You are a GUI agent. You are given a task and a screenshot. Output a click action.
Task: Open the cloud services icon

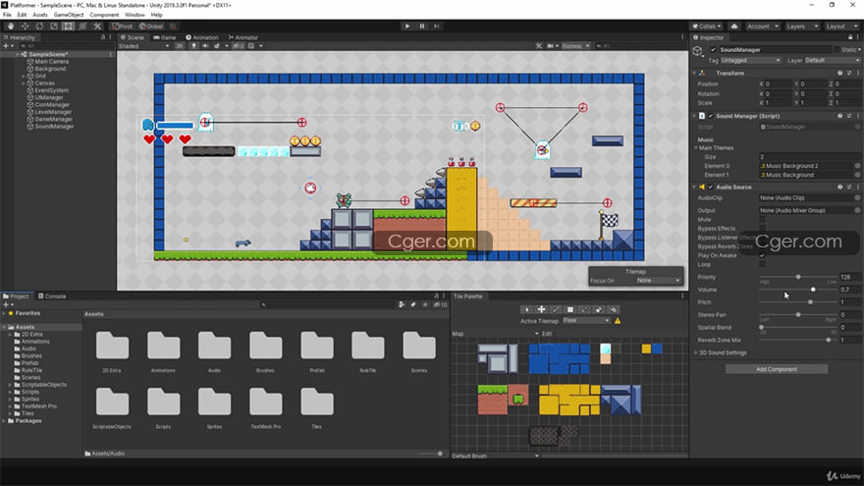point(734,26)
